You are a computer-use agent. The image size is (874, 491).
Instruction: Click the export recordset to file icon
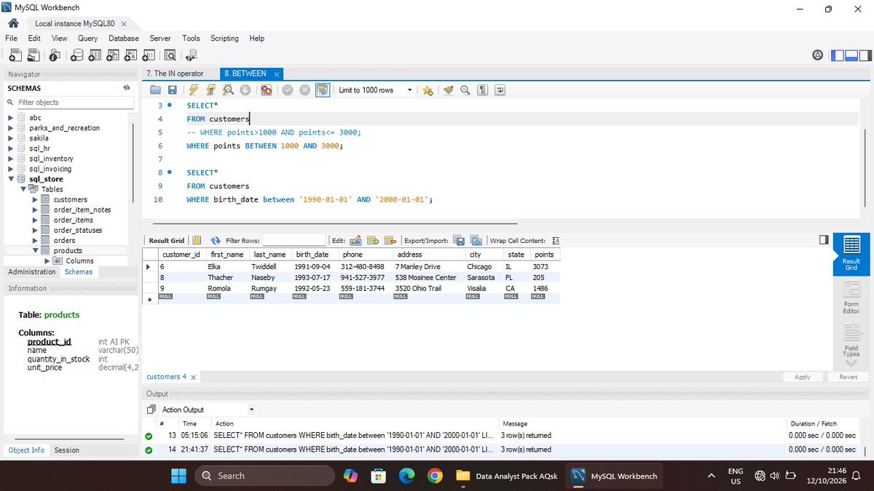tap(459, 241)
